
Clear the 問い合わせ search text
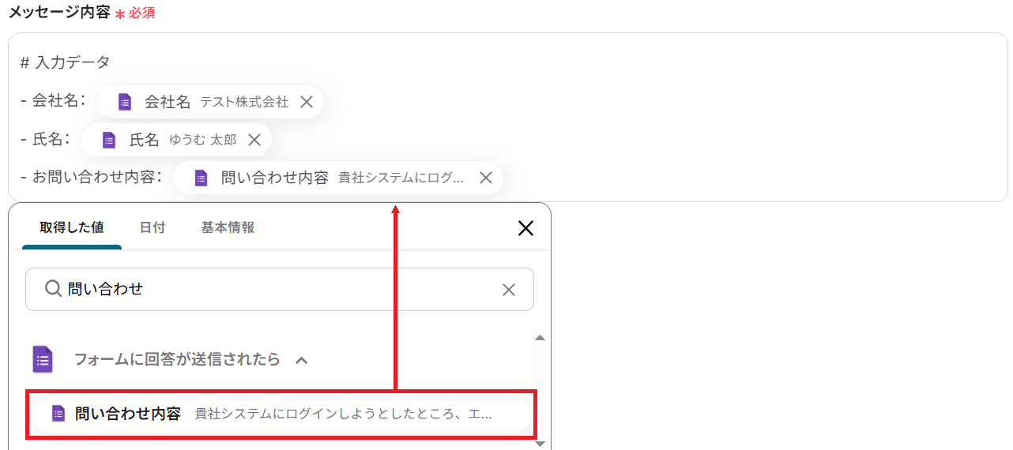(x=509, y=290)
